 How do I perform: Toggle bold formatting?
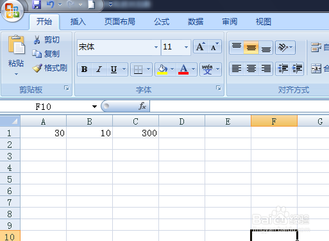85,69
